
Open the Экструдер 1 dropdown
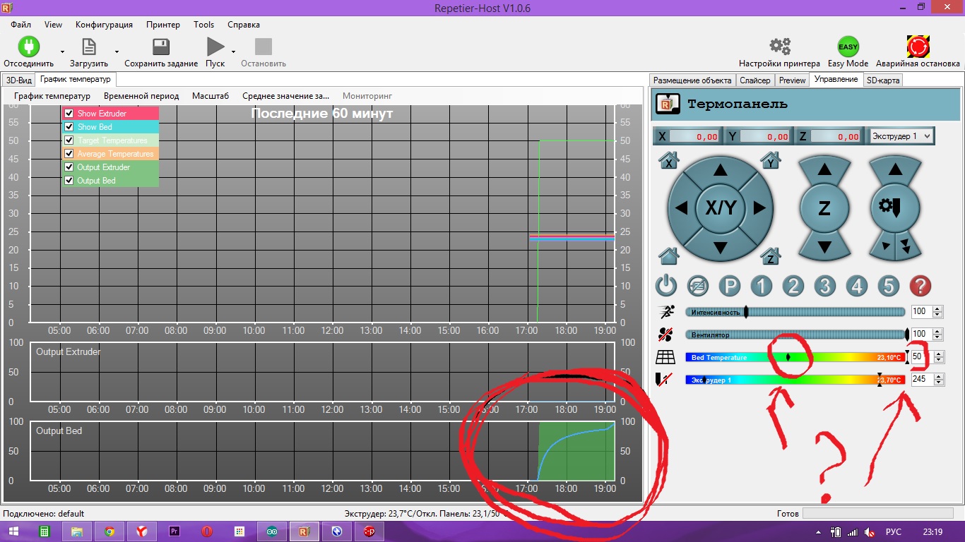click(x=901, y=136)
